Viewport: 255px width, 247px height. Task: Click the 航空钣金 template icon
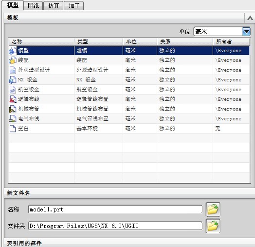(x=13, y=90)
